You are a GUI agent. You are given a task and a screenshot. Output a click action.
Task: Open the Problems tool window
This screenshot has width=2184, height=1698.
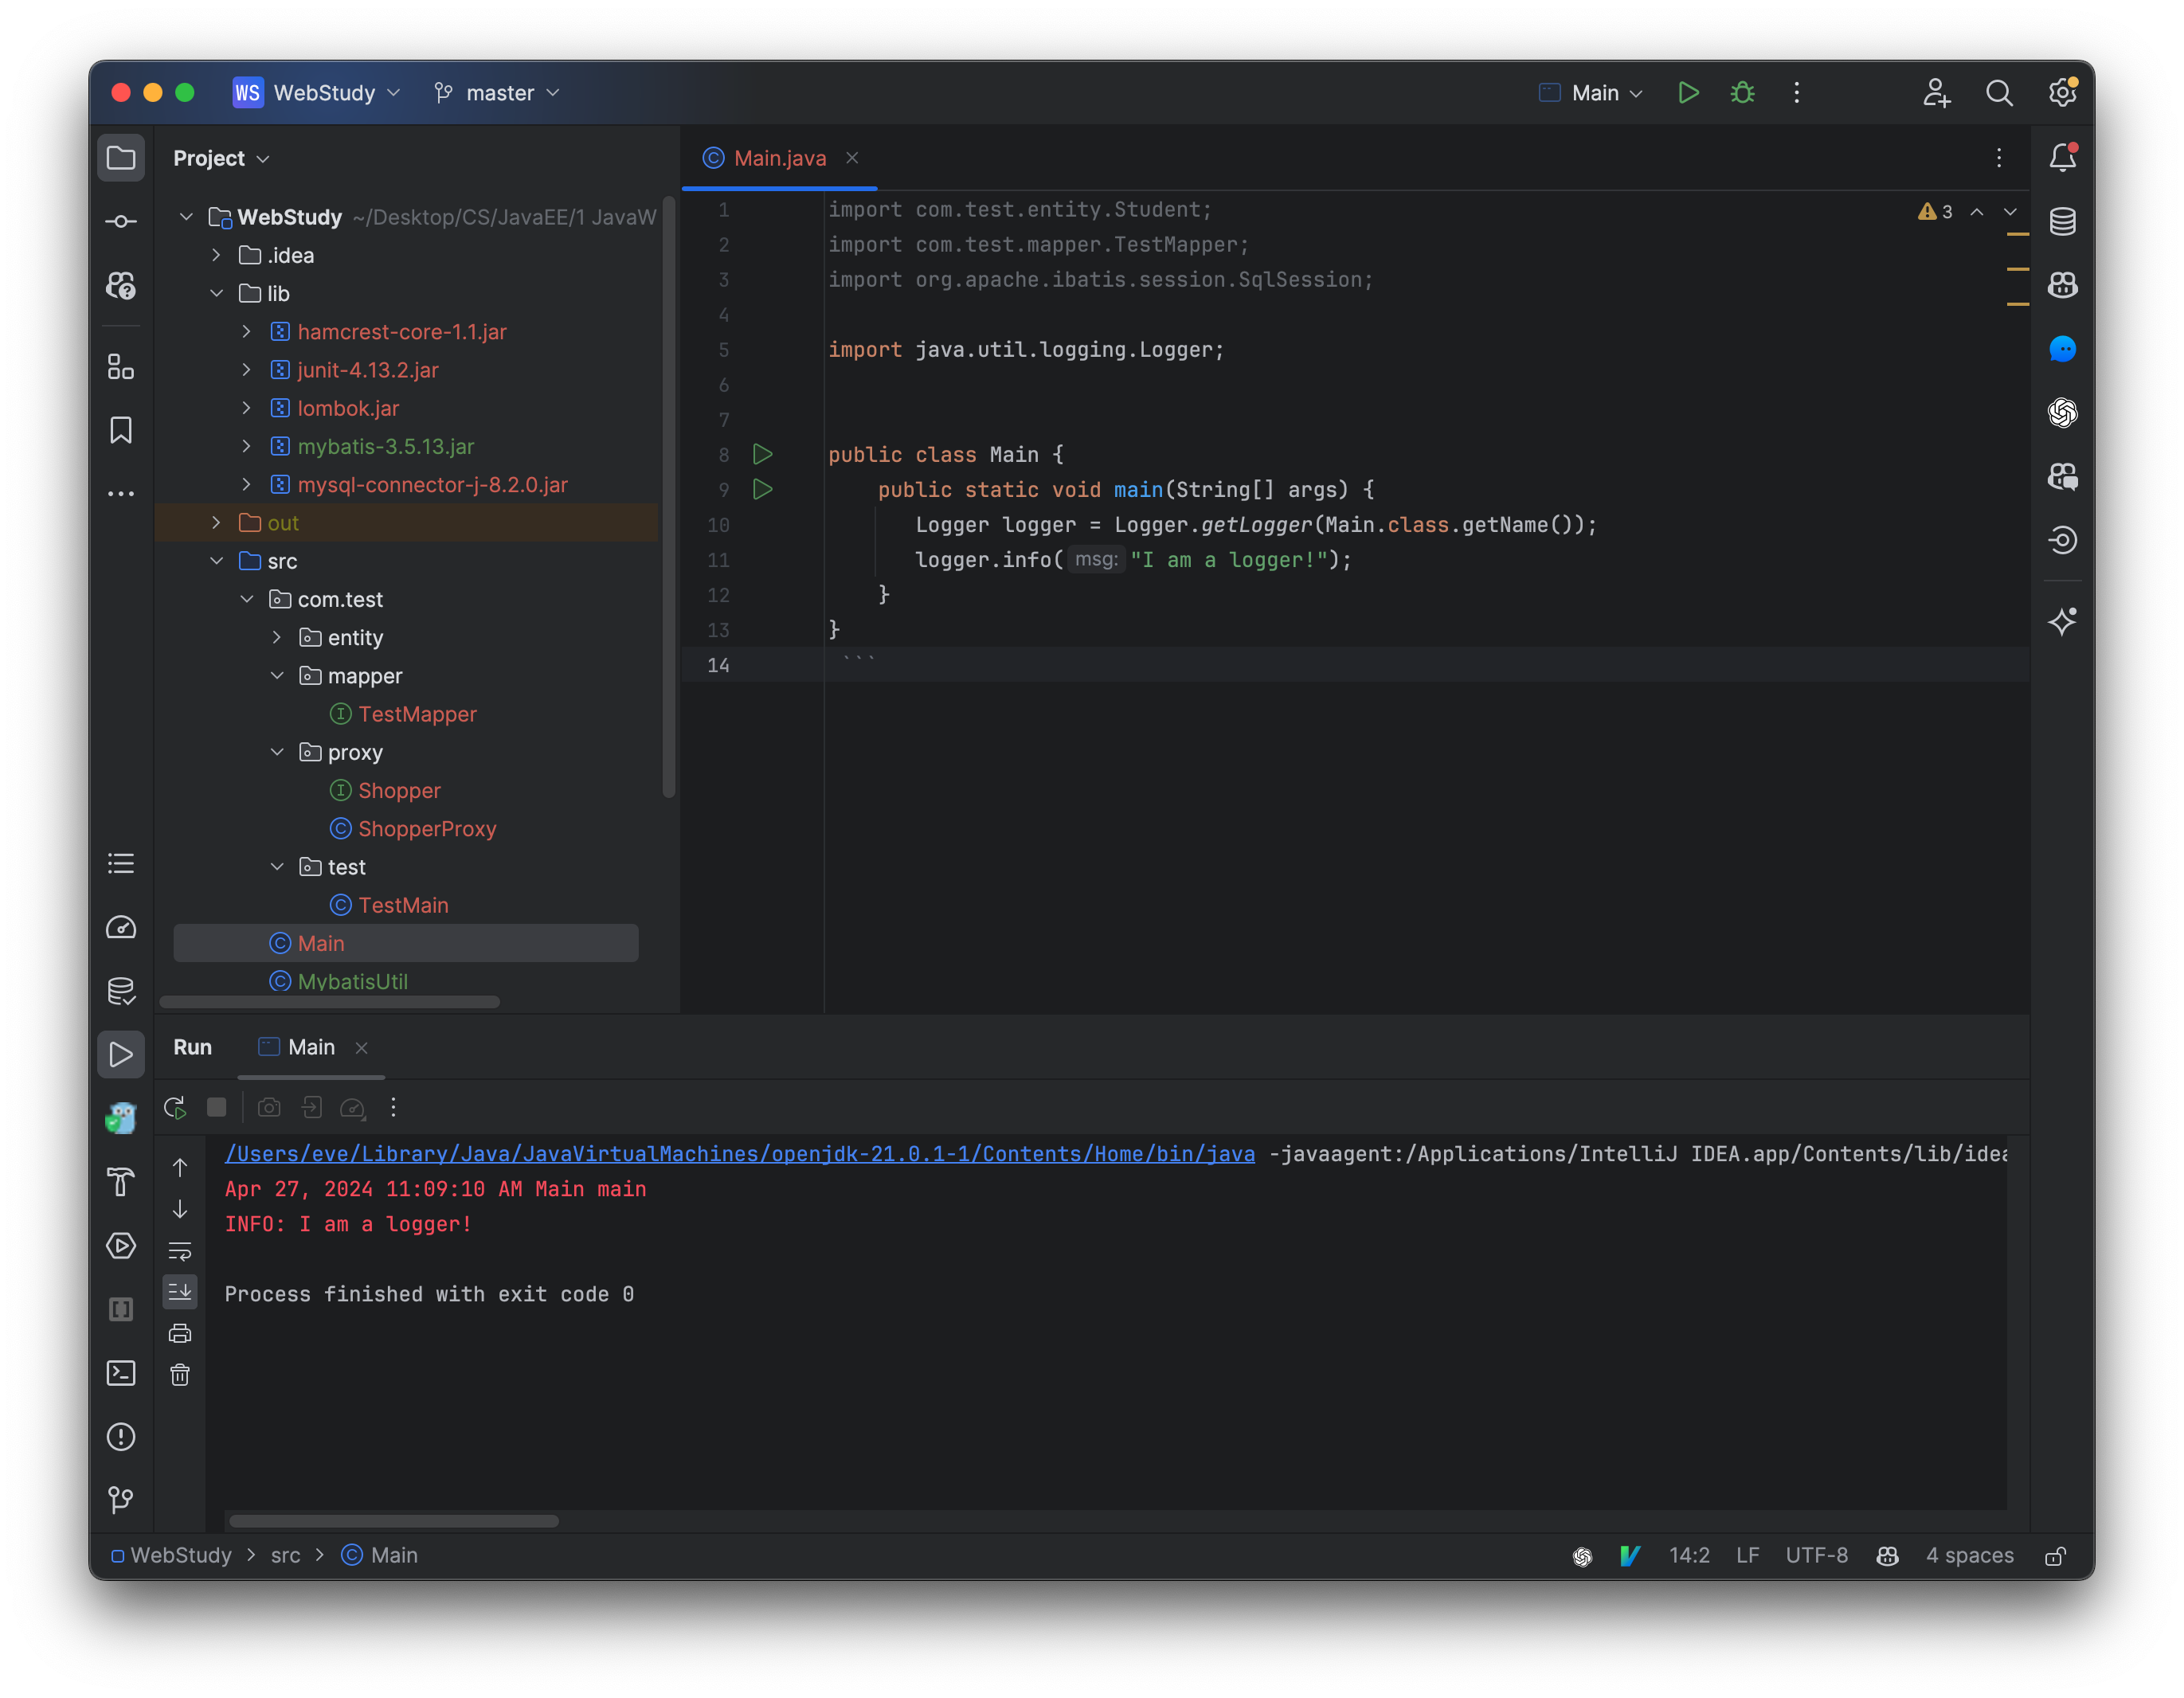point(121,1437)
